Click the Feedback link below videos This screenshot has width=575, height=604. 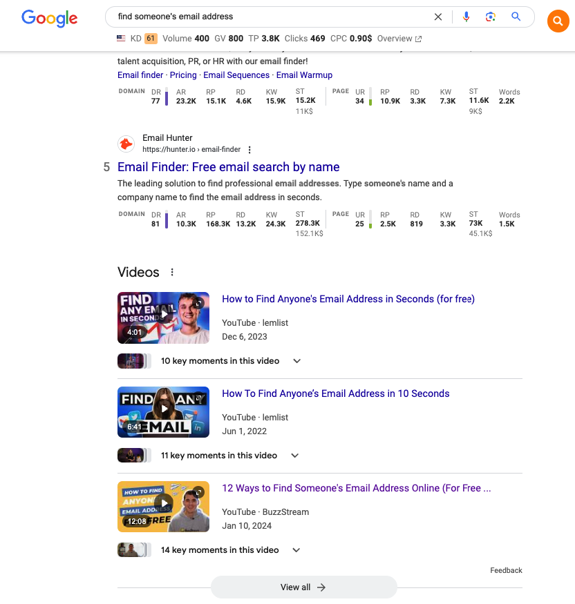coord(506,570)
